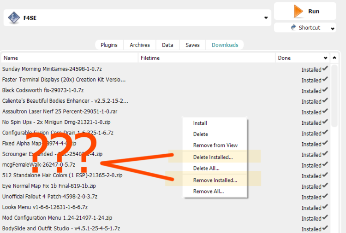346x233 pixels.
Task: Click installed checkmark for BodySlide and Outfit Studio
Action: coord(326,228)
